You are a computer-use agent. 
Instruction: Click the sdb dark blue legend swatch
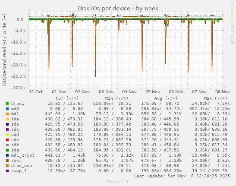tap(7, 124)
